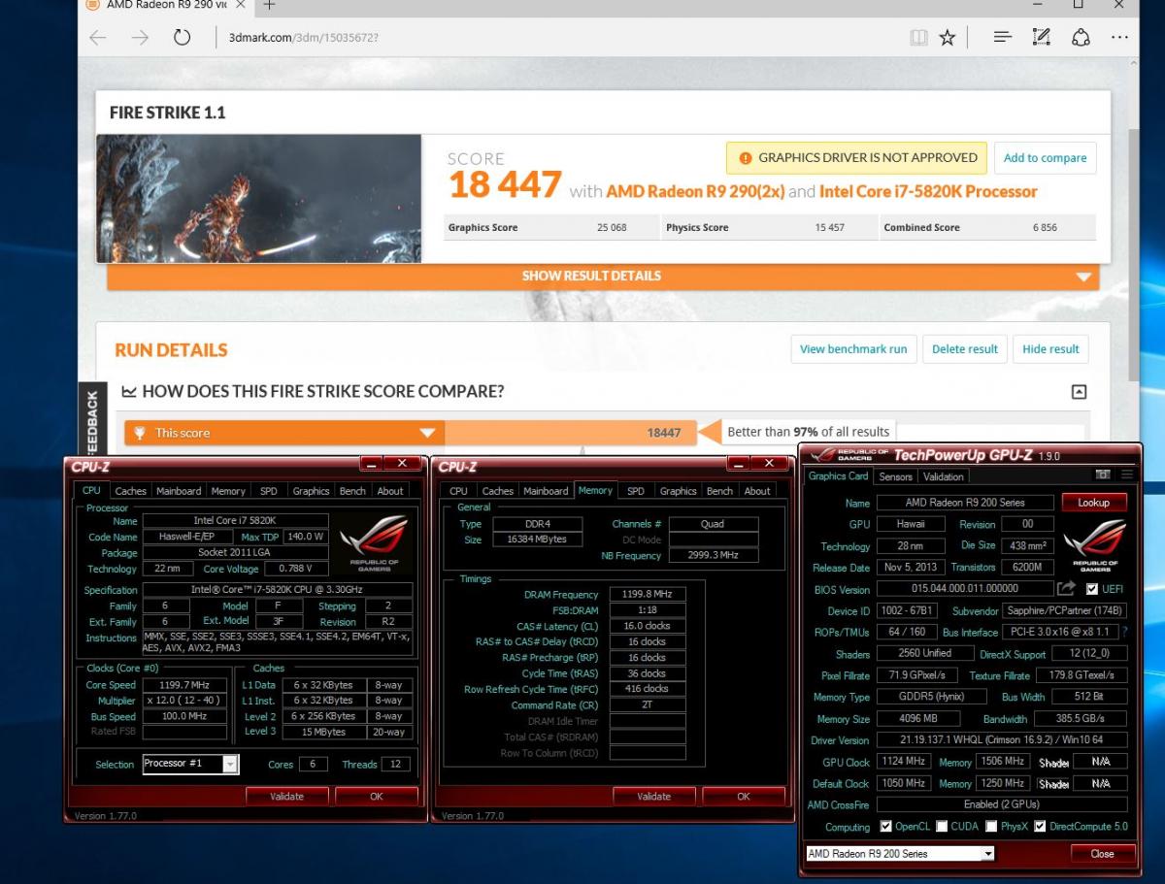This screenshot has height=884, width=1165.
Task: Switch to Sensors tab in GPU-Z
Action: coord(895,476)
